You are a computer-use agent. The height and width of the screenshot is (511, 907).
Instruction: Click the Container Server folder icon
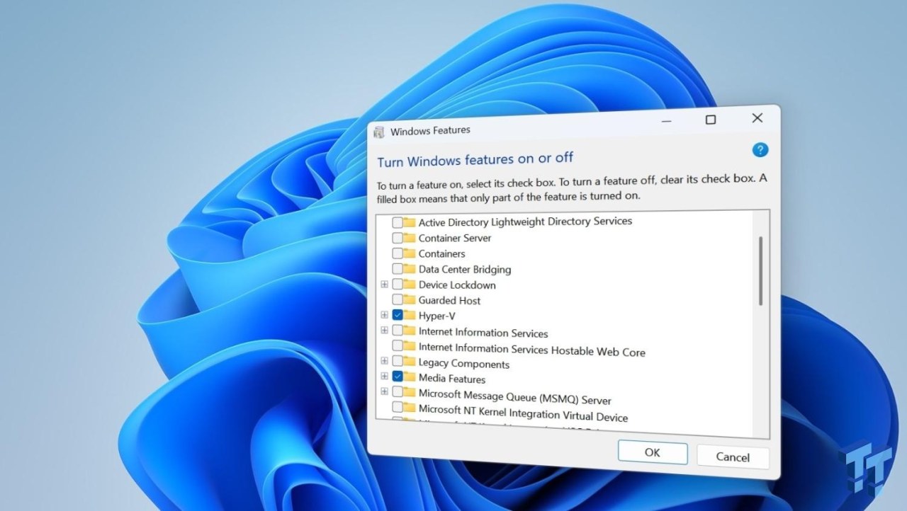pos(410,238)
